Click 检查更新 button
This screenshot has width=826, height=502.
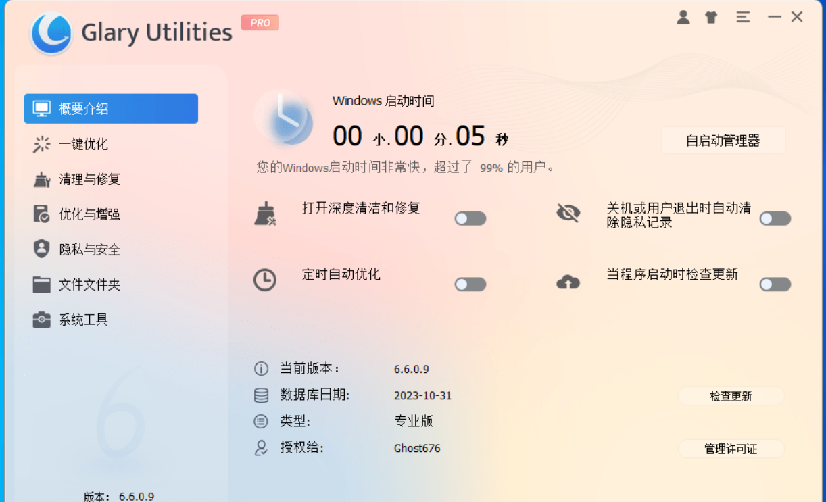[731, 396]
